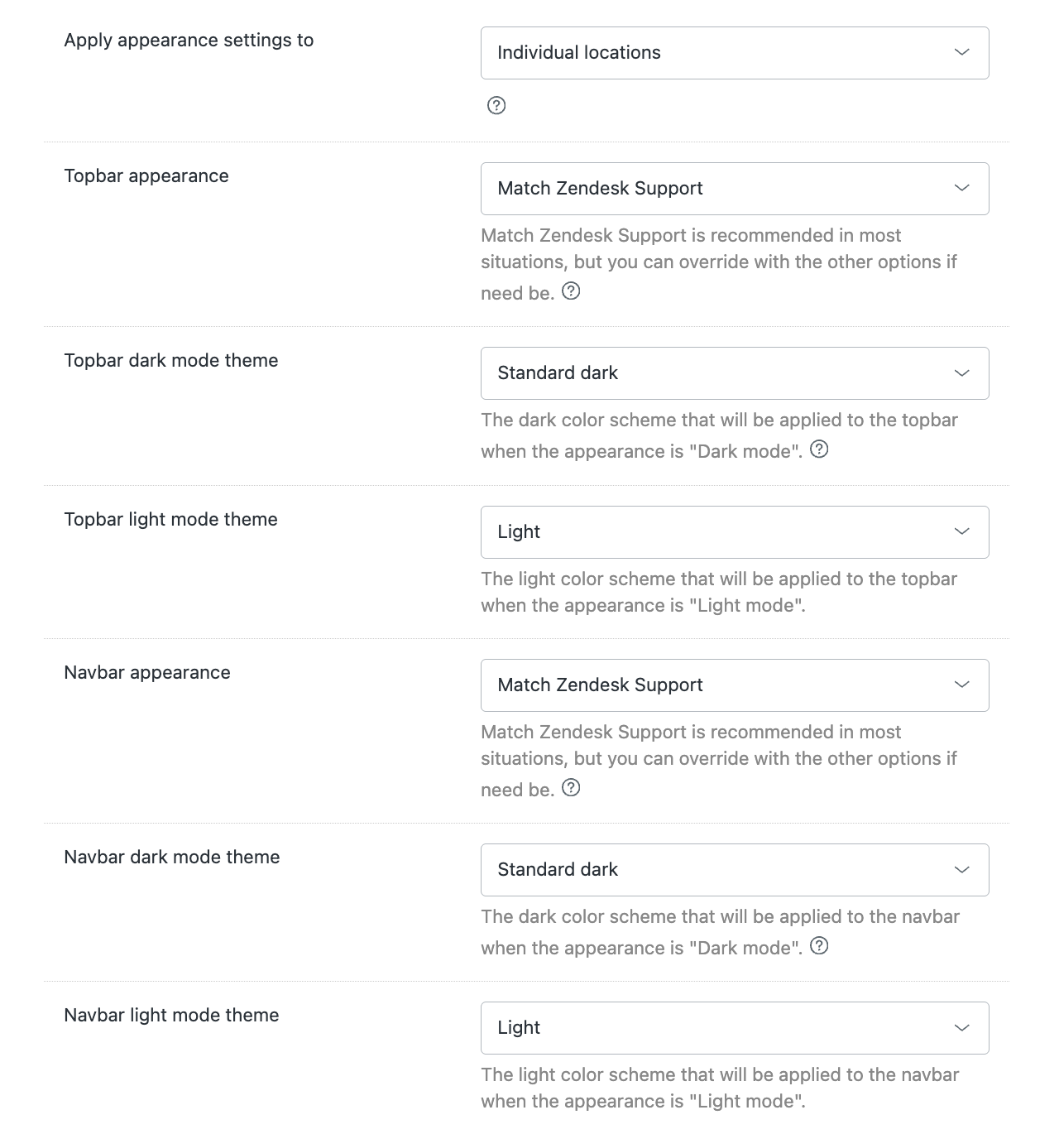The image size is (1059, 1134).
Task: Click help icon in Navbar appearance description
Action: pos(571,788)
